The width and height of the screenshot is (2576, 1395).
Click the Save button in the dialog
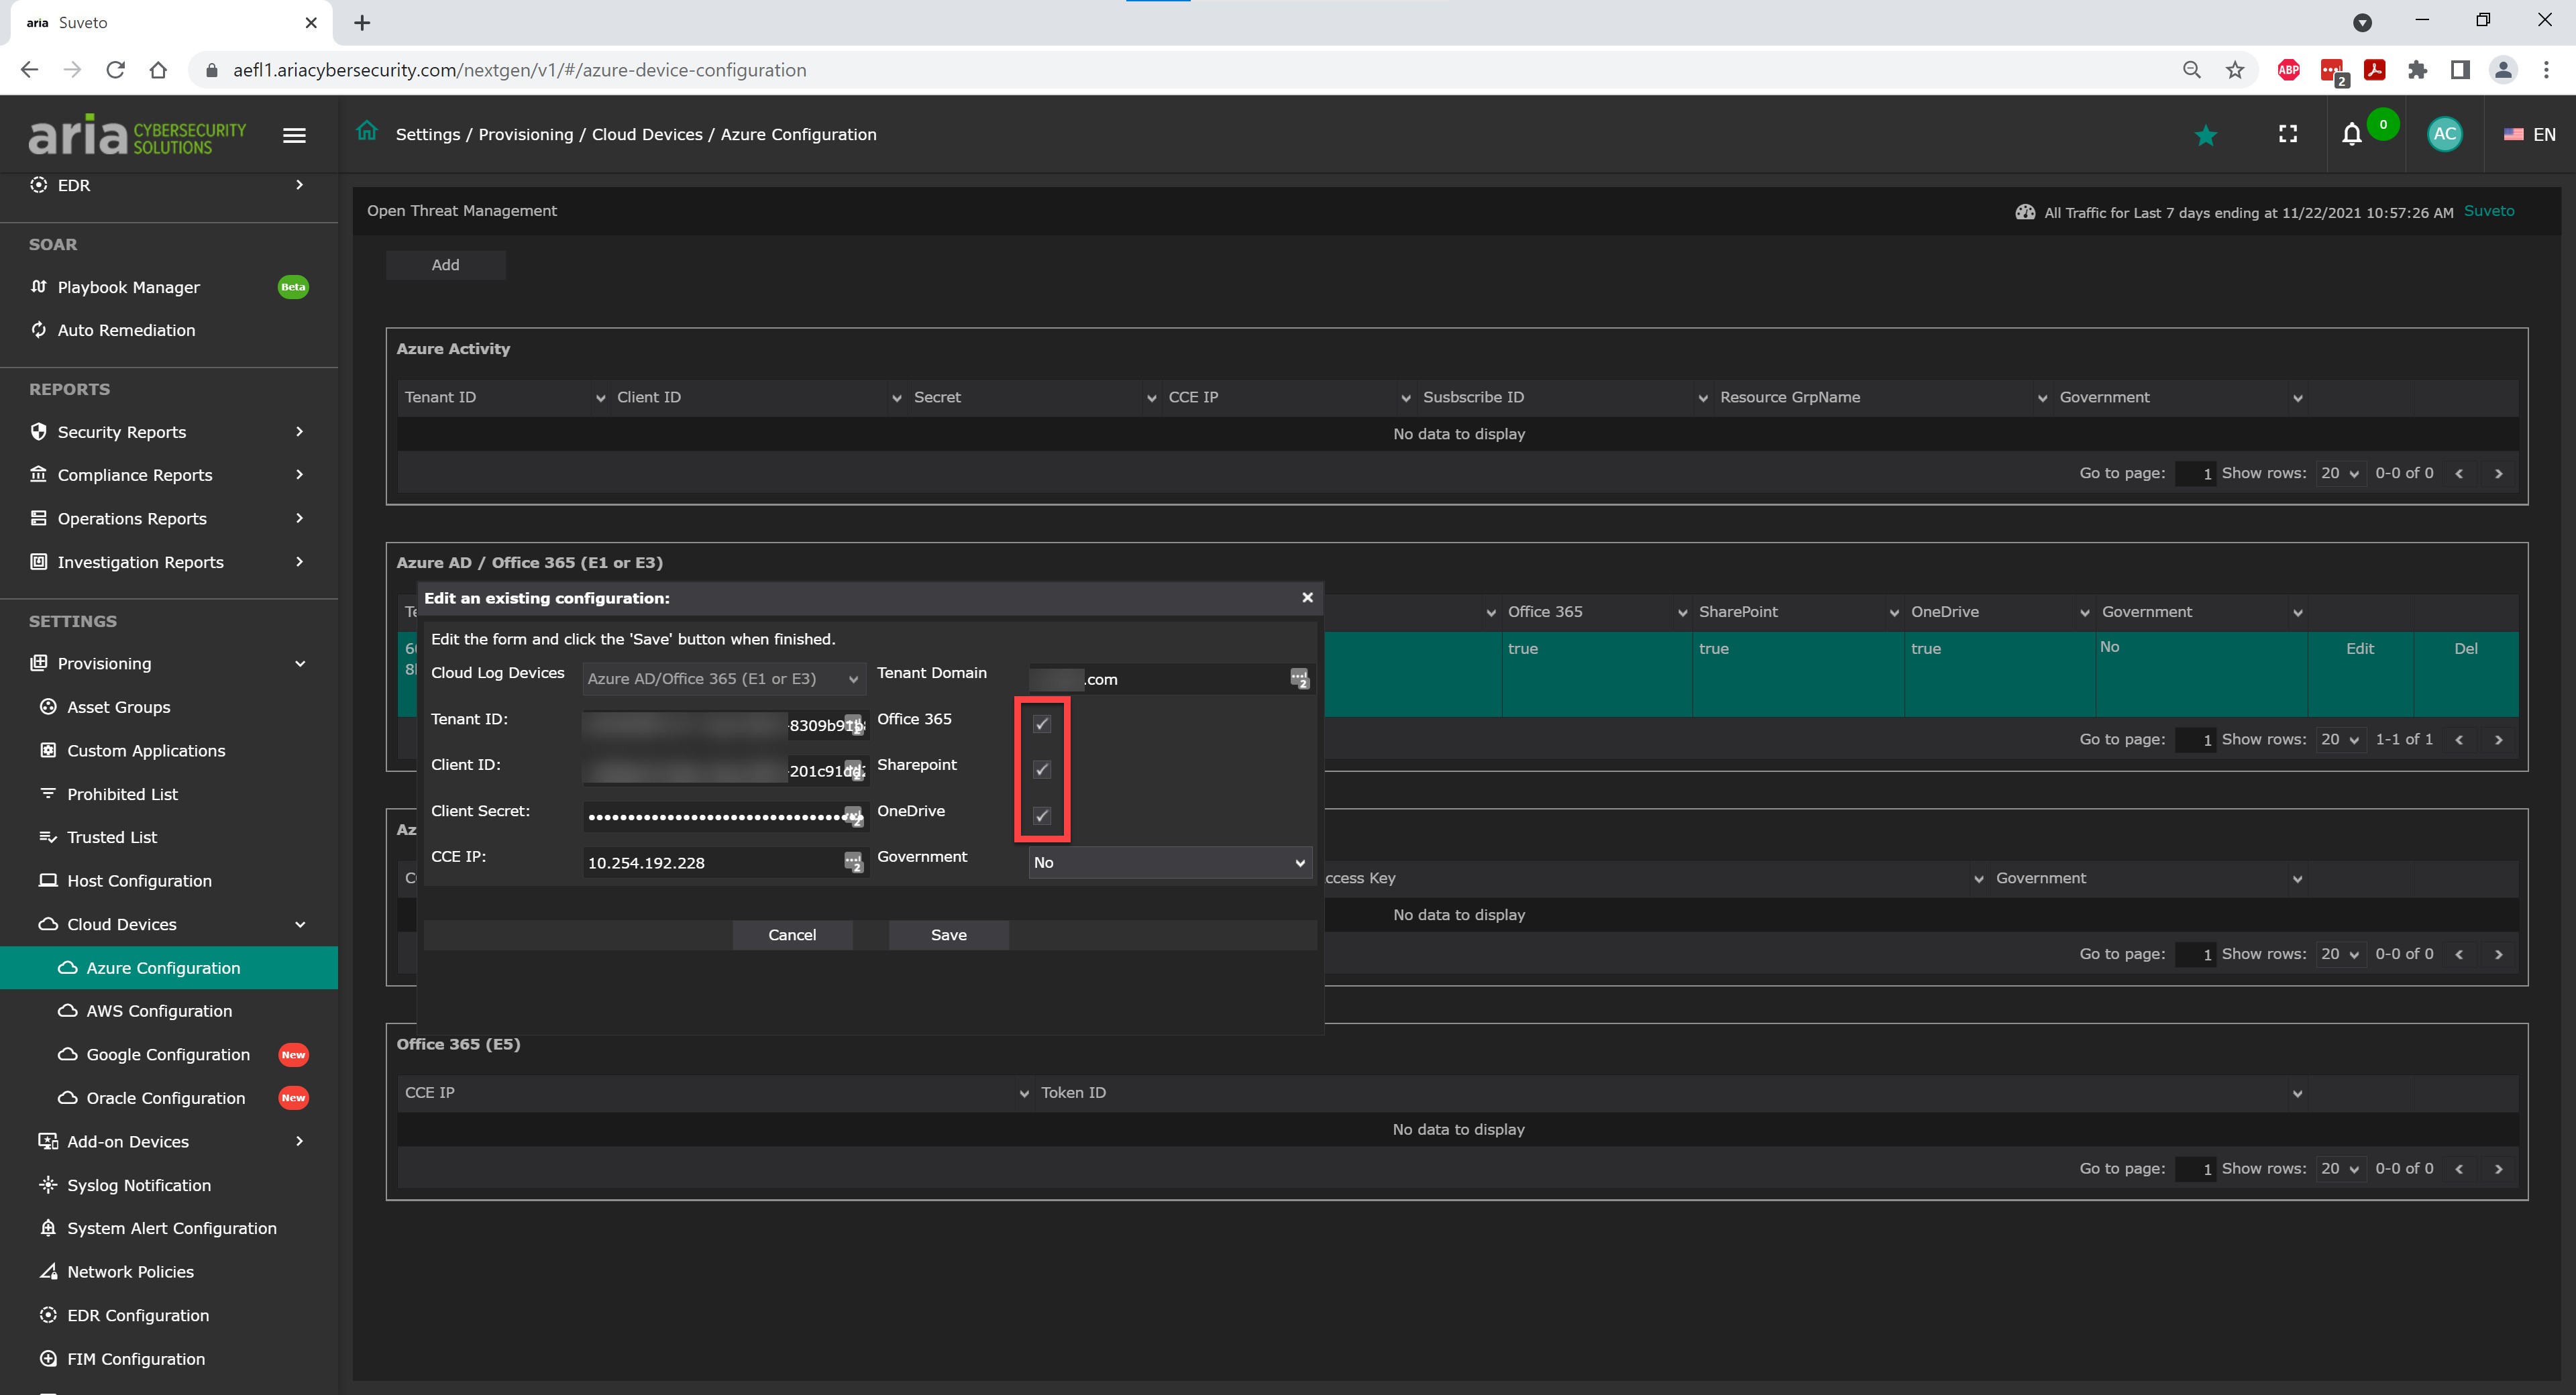click(x=948, y=934)
